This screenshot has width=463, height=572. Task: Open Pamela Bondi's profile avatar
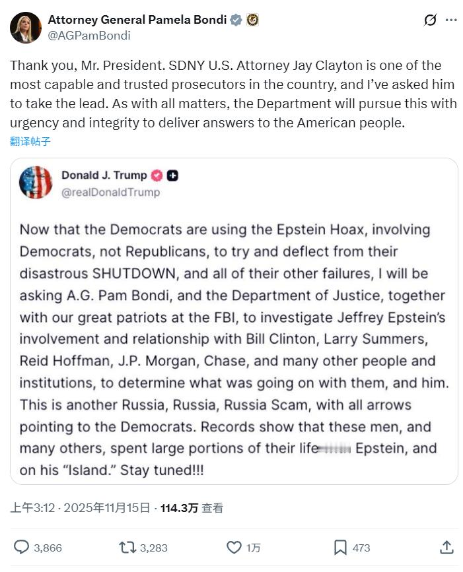click(x=26, y=28)
